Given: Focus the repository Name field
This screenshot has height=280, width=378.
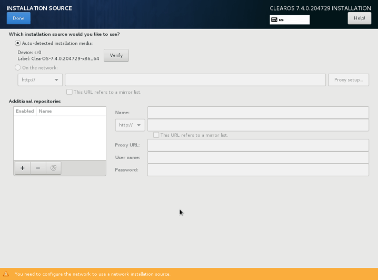Looking at the screenshot, I should click(258, 113).
